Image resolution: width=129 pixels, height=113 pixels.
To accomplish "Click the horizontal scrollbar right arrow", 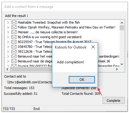I will (117, 69).
